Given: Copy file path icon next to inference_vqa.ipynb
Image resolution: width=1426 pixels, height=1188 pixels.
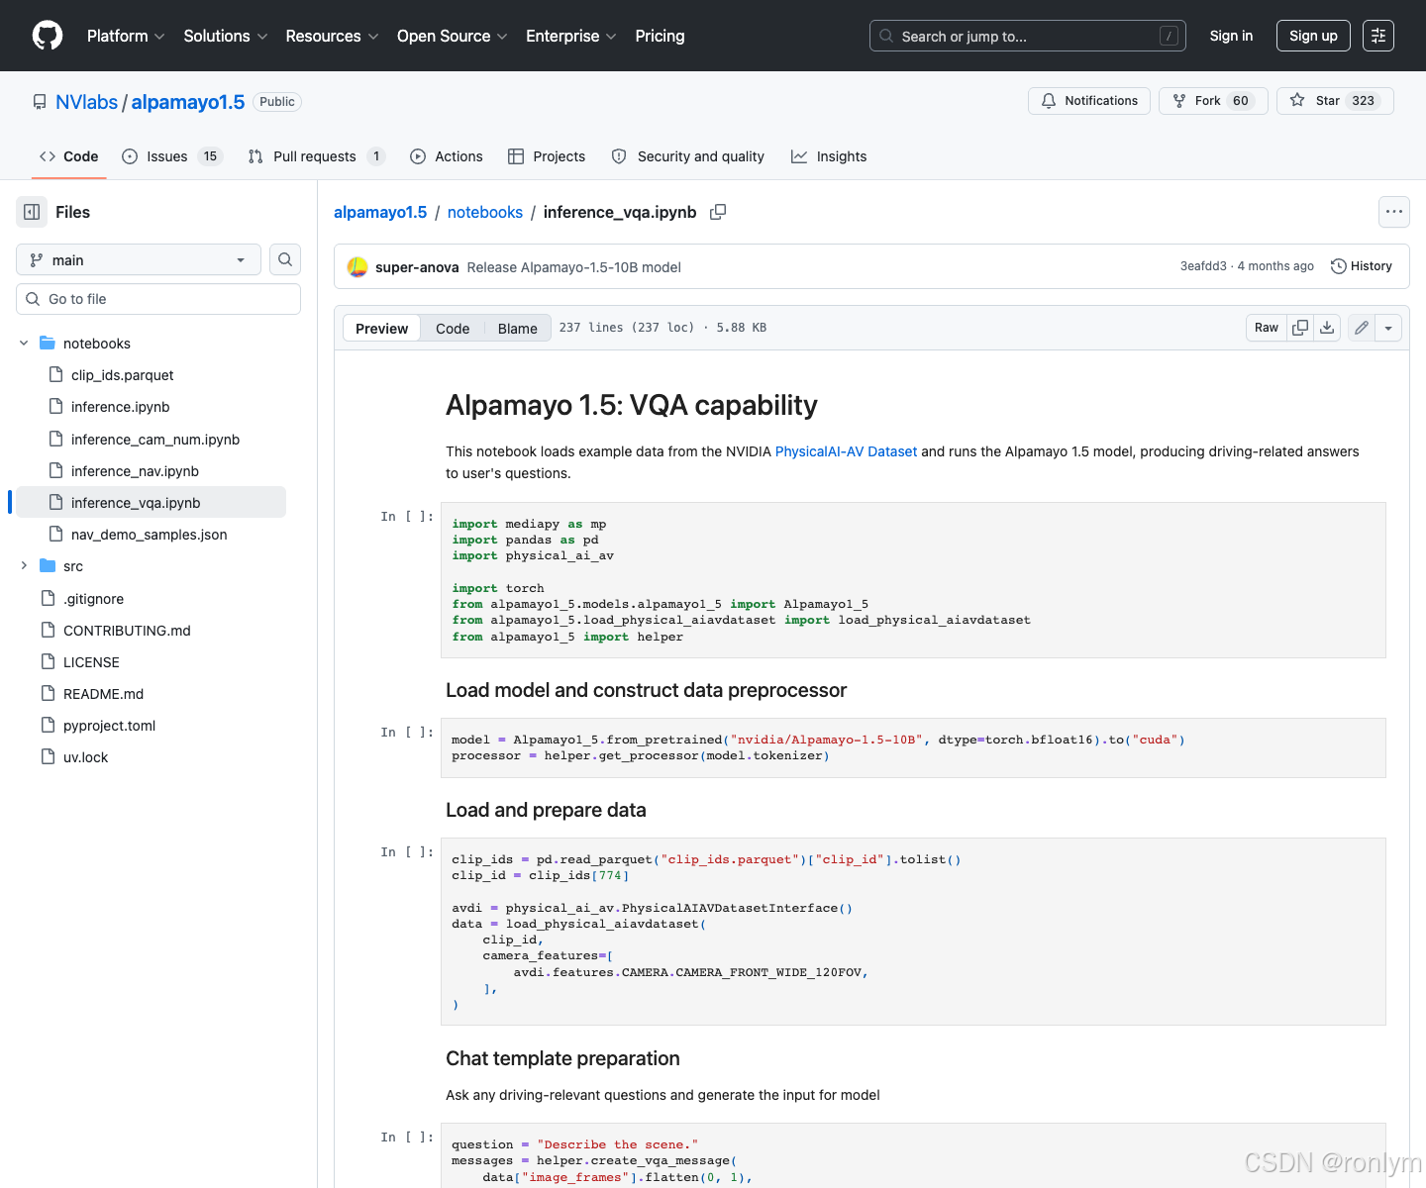Looking at the screenshot, I should (x=718, y=212).
